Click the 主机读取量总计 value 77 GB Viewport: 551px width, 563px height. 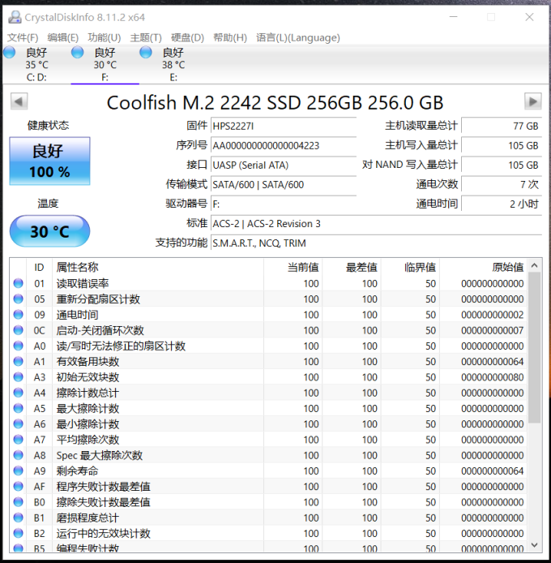point(501,126)
